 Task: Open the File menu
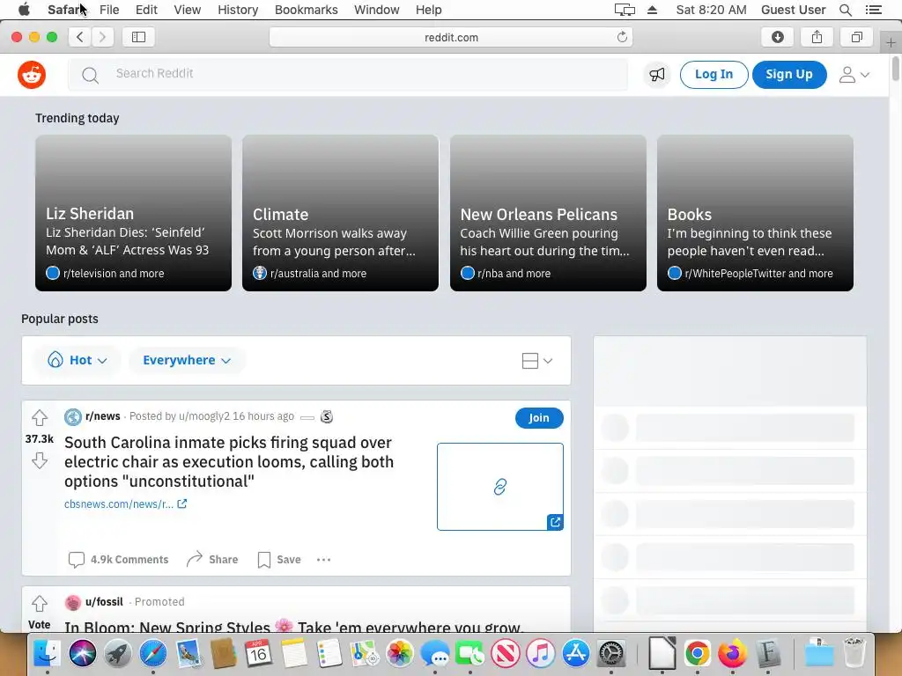click(x=109, y=10)
